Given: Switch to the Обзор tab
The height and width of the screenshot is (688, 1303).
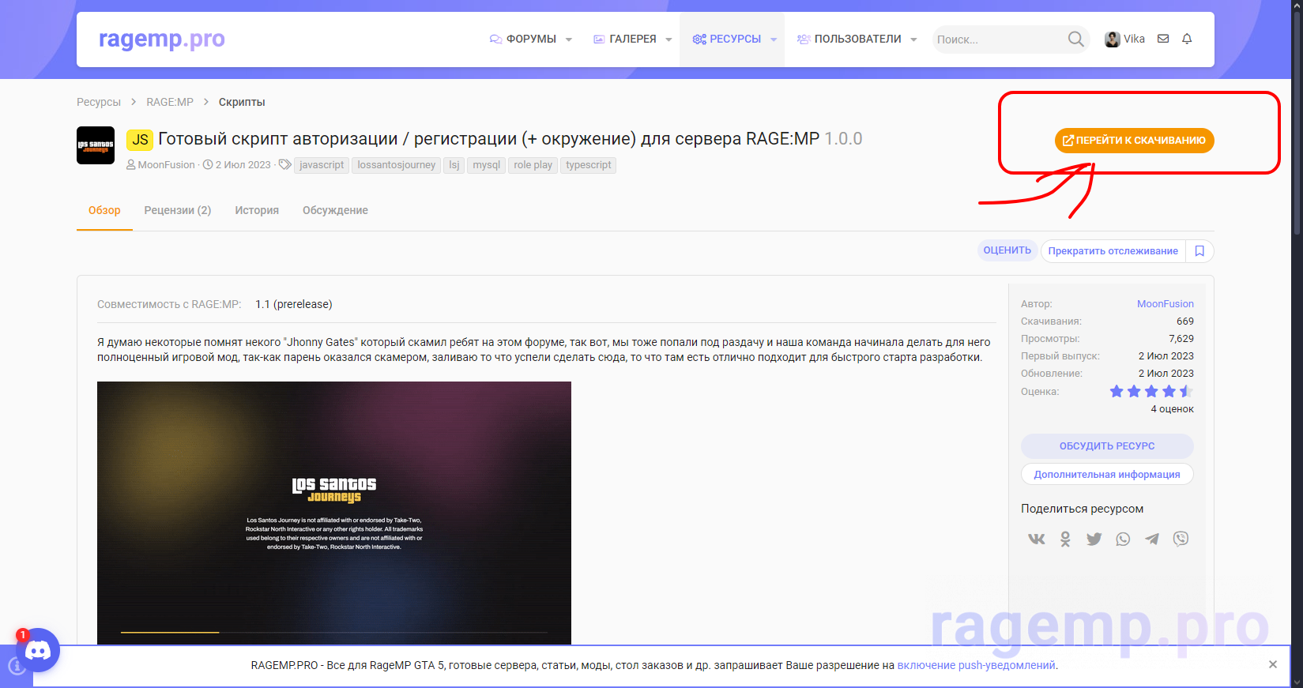Looking at the screenshot, I should pyautogui.click(x=104, y=210).
